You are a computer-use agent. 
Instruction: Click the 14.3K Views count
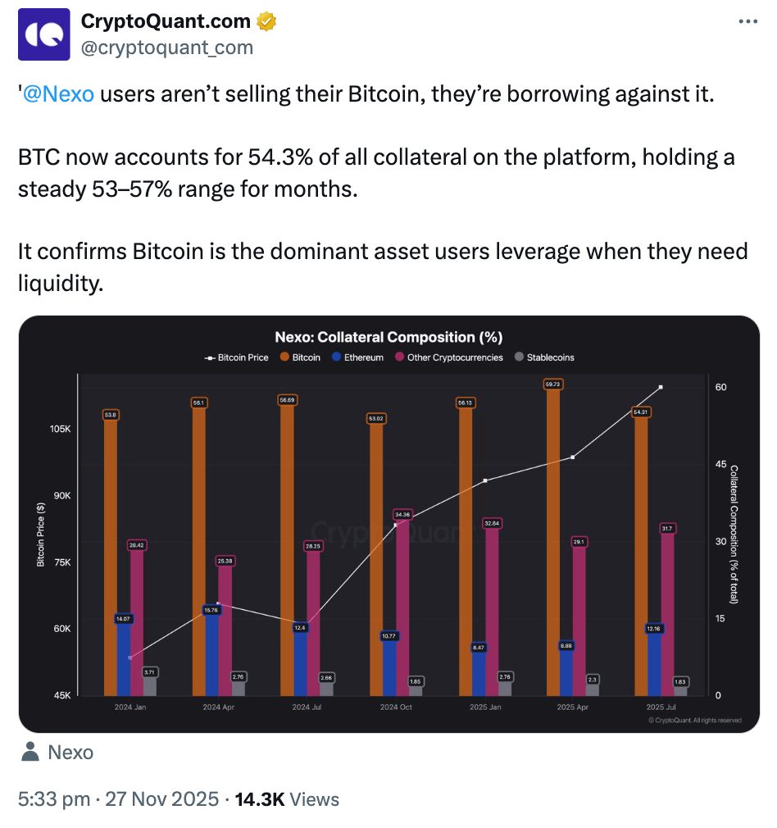[x=287, y=799]
